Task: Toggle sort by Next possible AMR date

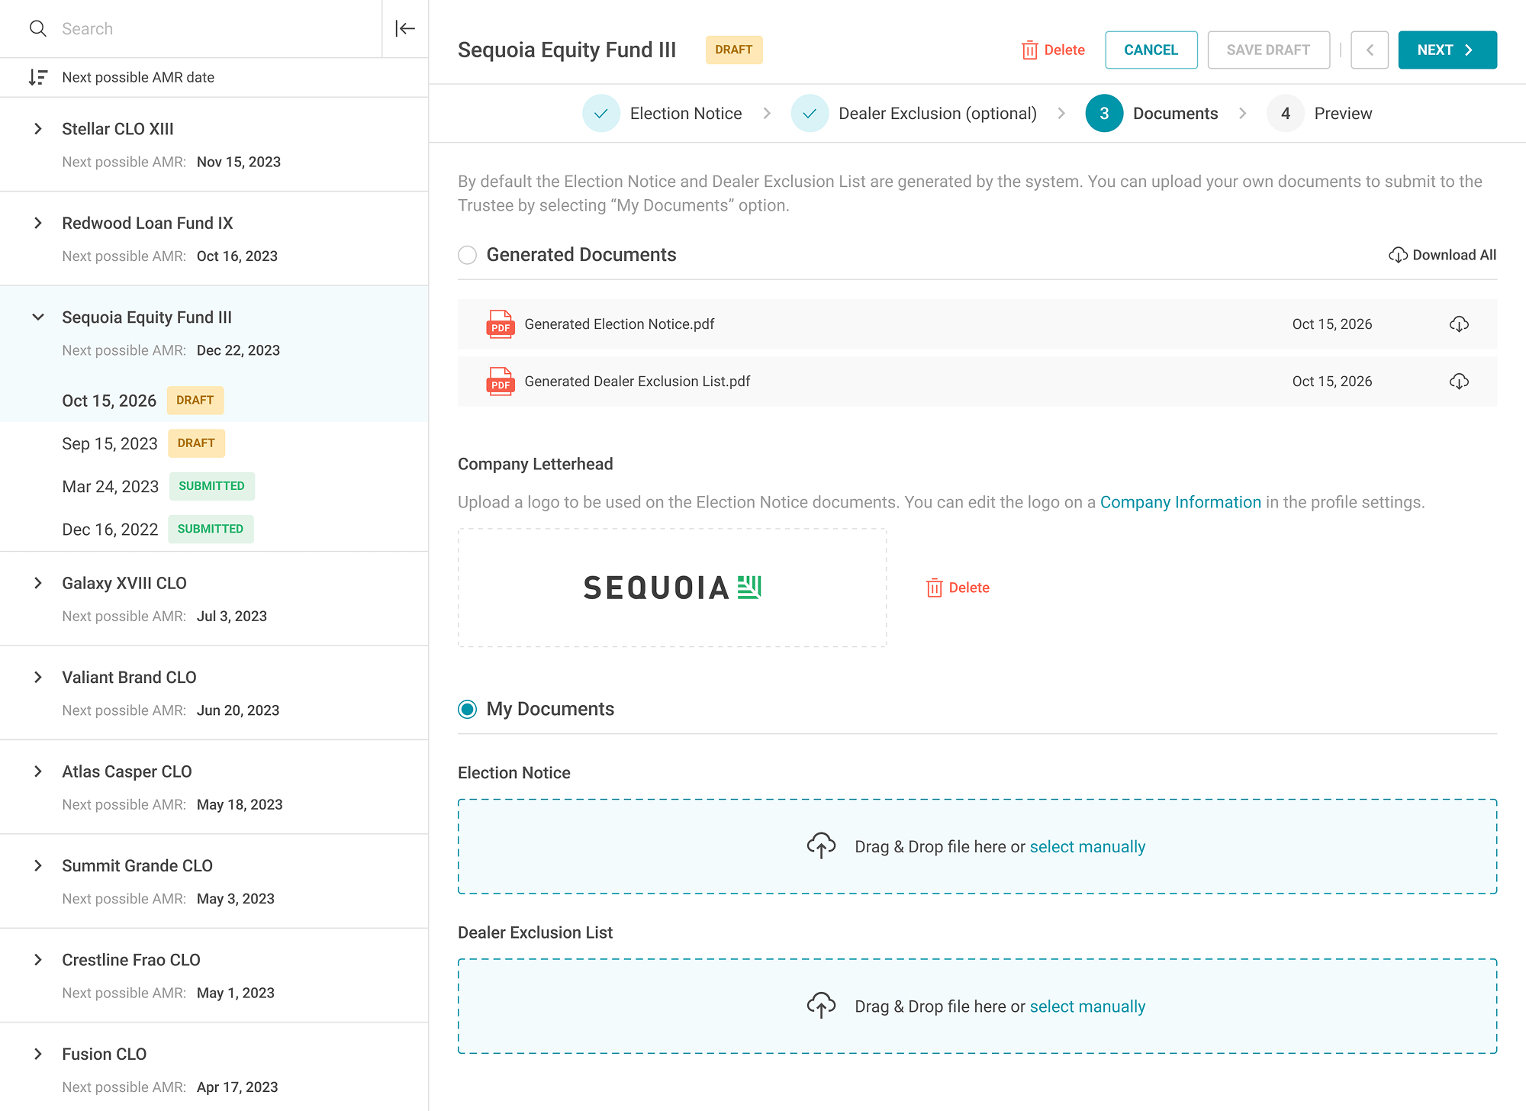Action: 38,77
